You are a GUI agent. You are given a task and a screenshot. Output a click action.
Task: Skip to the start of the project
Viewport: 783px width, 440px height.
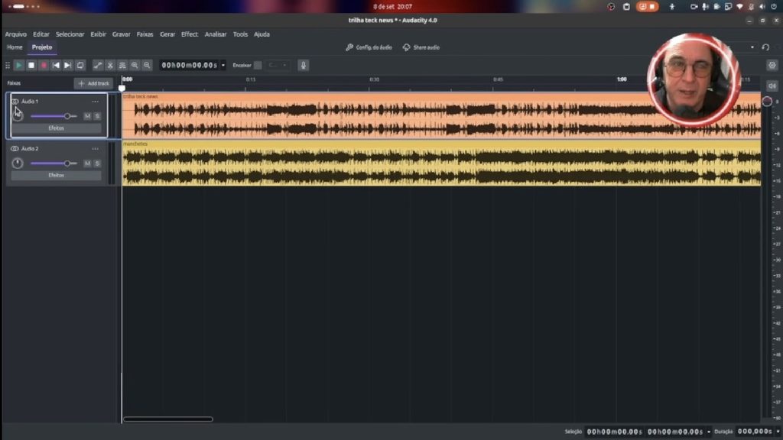coord(56,66)
